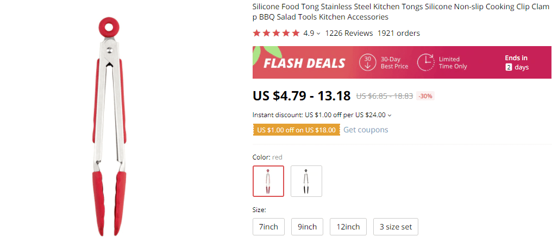
Task: Open the 1226 Reviews link
Action: (x=349, y=33)
